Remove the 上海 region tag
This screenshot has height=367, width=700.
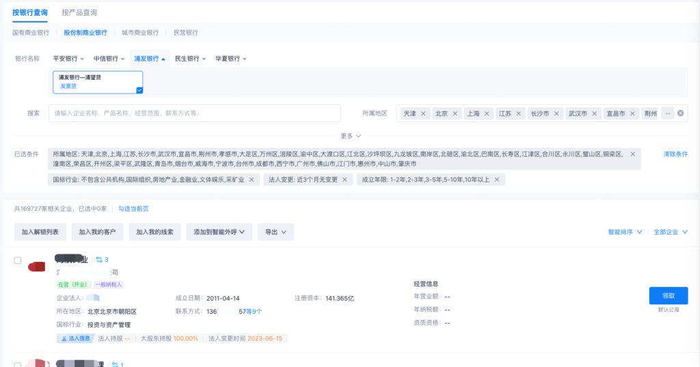(487, 113)
